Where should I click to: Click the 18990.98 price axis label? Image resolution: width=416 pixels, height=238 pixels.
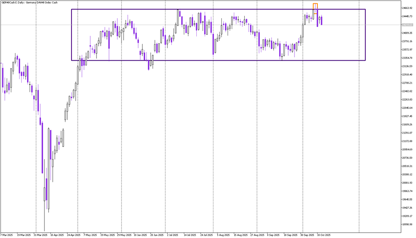coord(401,225)
